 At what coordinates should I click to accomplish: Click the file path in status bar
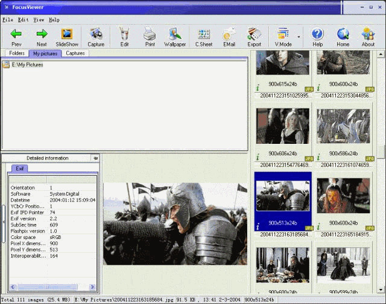click(124, 300)
